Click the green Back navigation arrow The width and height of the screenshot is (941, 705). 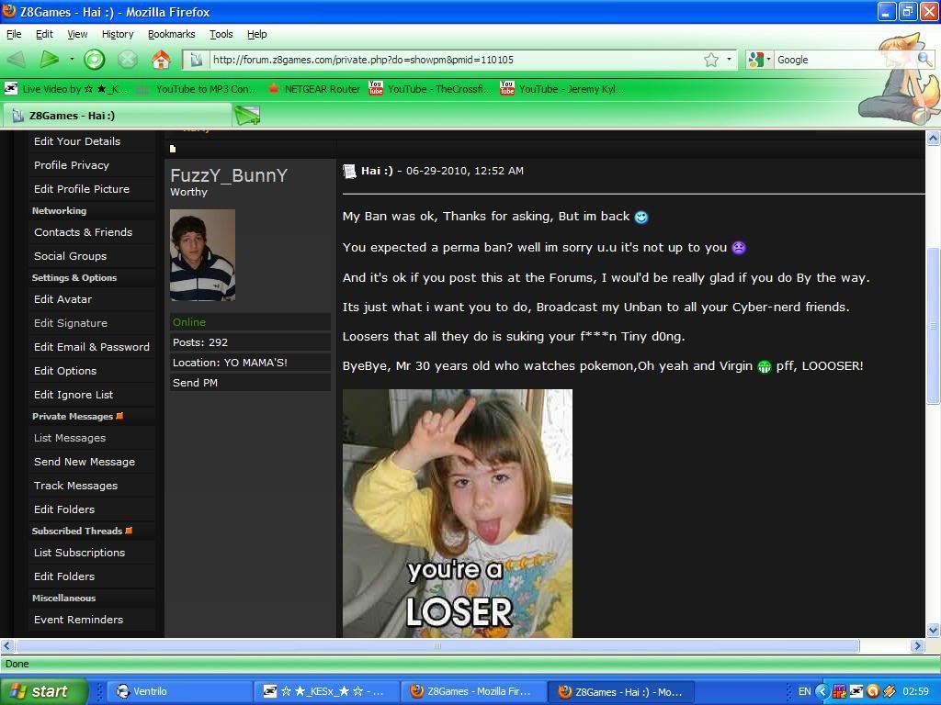(x=16, y=60)
